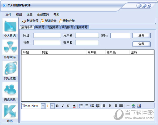The height and width of the screenshot is (125, 158).
Task: Focus the 网址 input field
Action: (47, 35)
